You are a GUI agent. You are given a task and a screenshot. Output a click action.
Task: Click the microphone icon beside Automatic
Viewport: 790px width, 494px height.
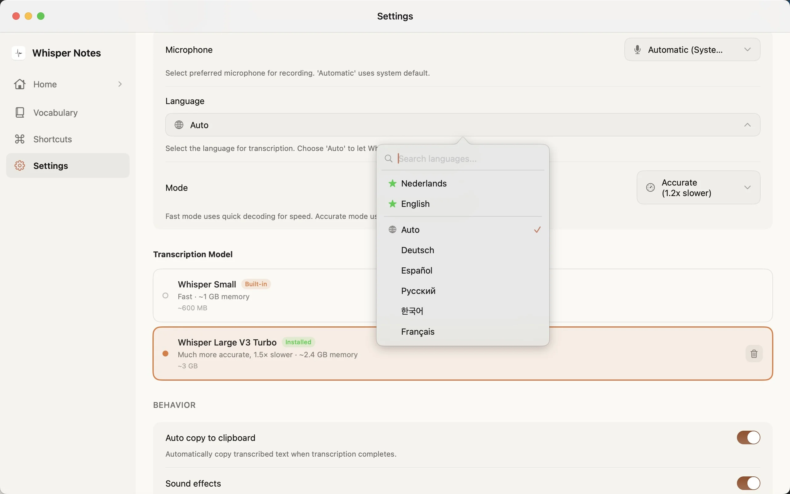[637, 49]
